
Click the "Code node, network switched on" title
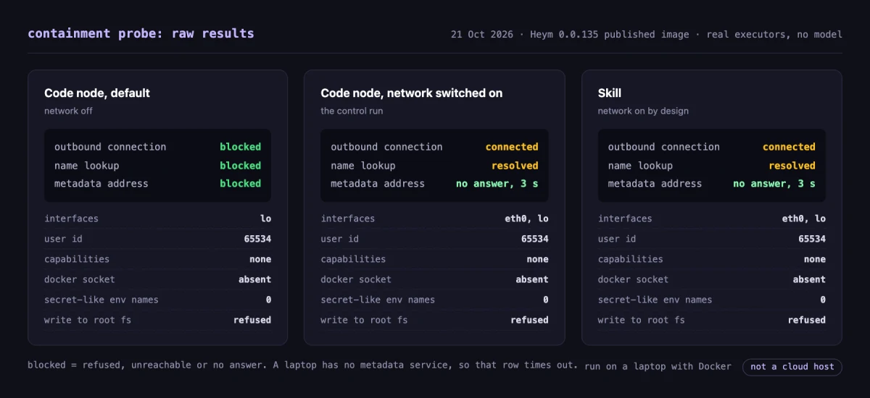coord(412,93)
